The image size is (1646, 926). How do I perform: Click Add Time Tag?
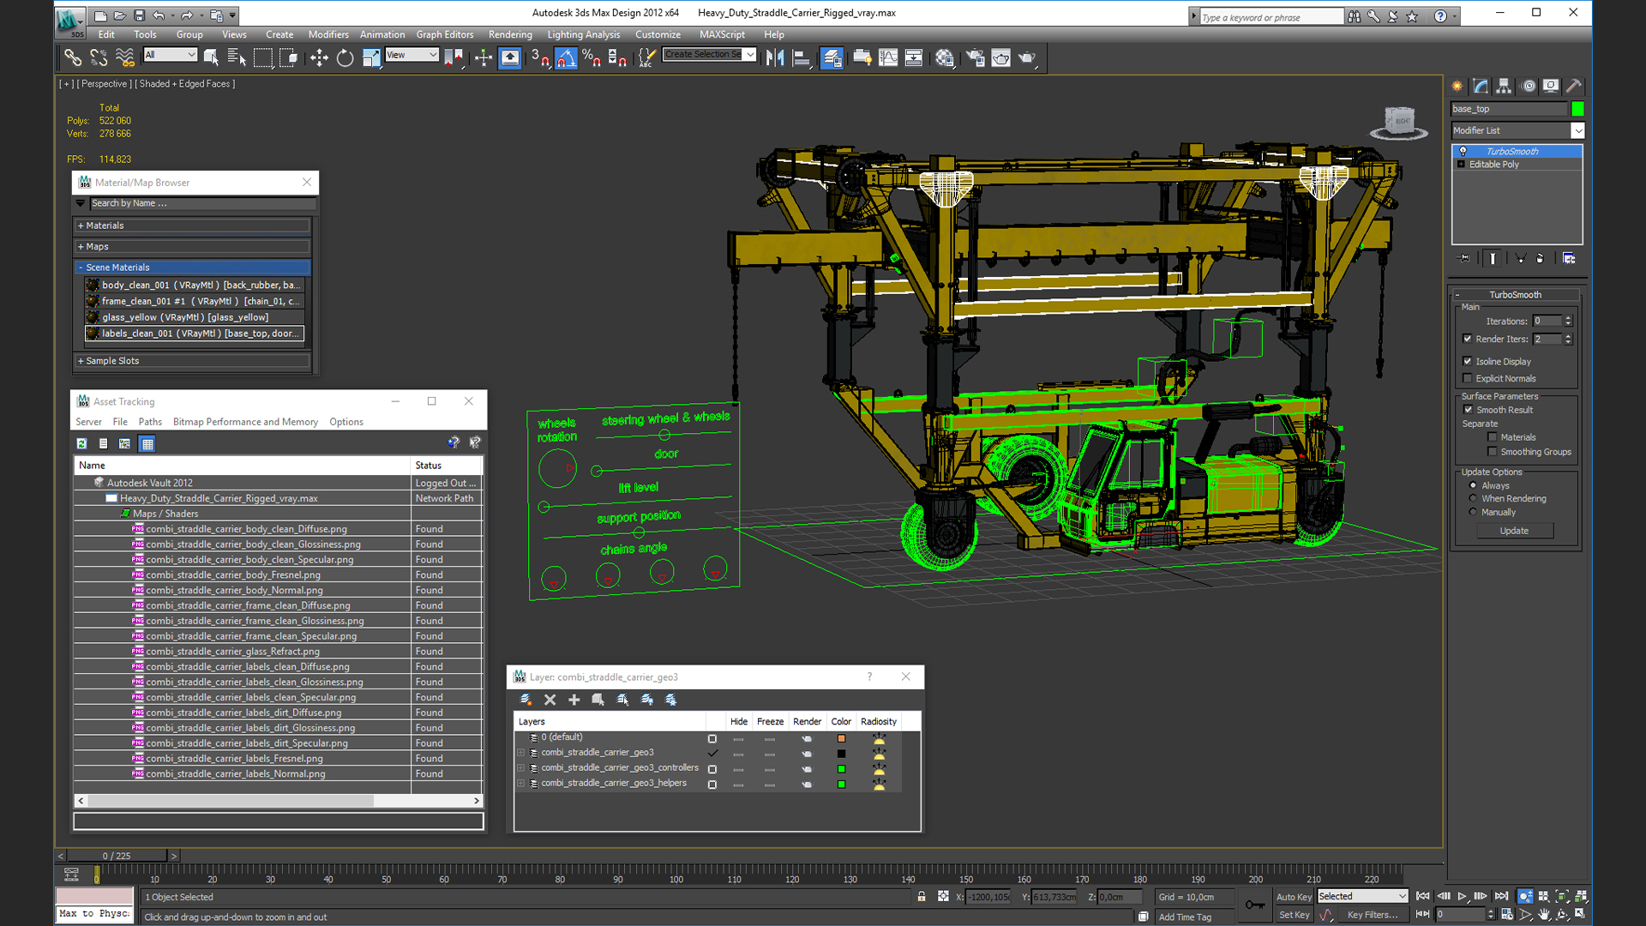click(x=1185, y=917)
